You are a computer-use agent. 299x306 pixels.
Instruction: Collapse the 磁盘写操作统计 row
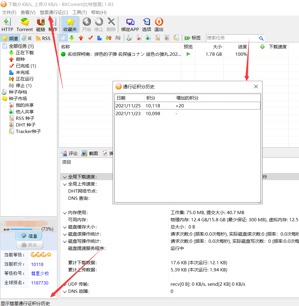(x=65, y=242)
